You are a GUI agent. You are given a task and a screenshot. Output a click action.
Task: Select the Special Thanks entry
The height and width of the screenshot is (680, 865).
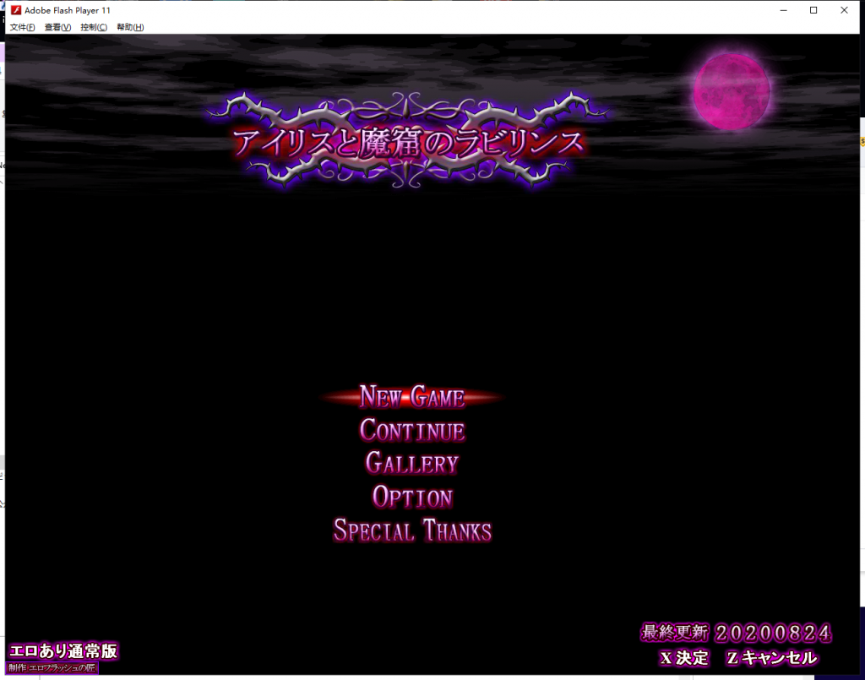tap(411, 530)
